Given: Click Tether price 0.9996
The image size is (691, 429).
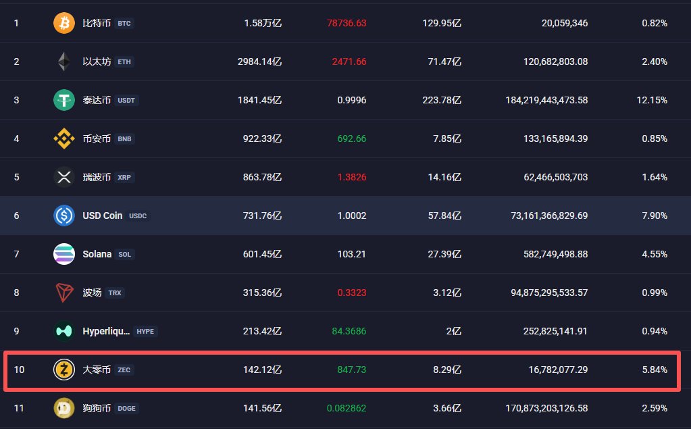Looking at the screenshot, I should coord(352,100).
